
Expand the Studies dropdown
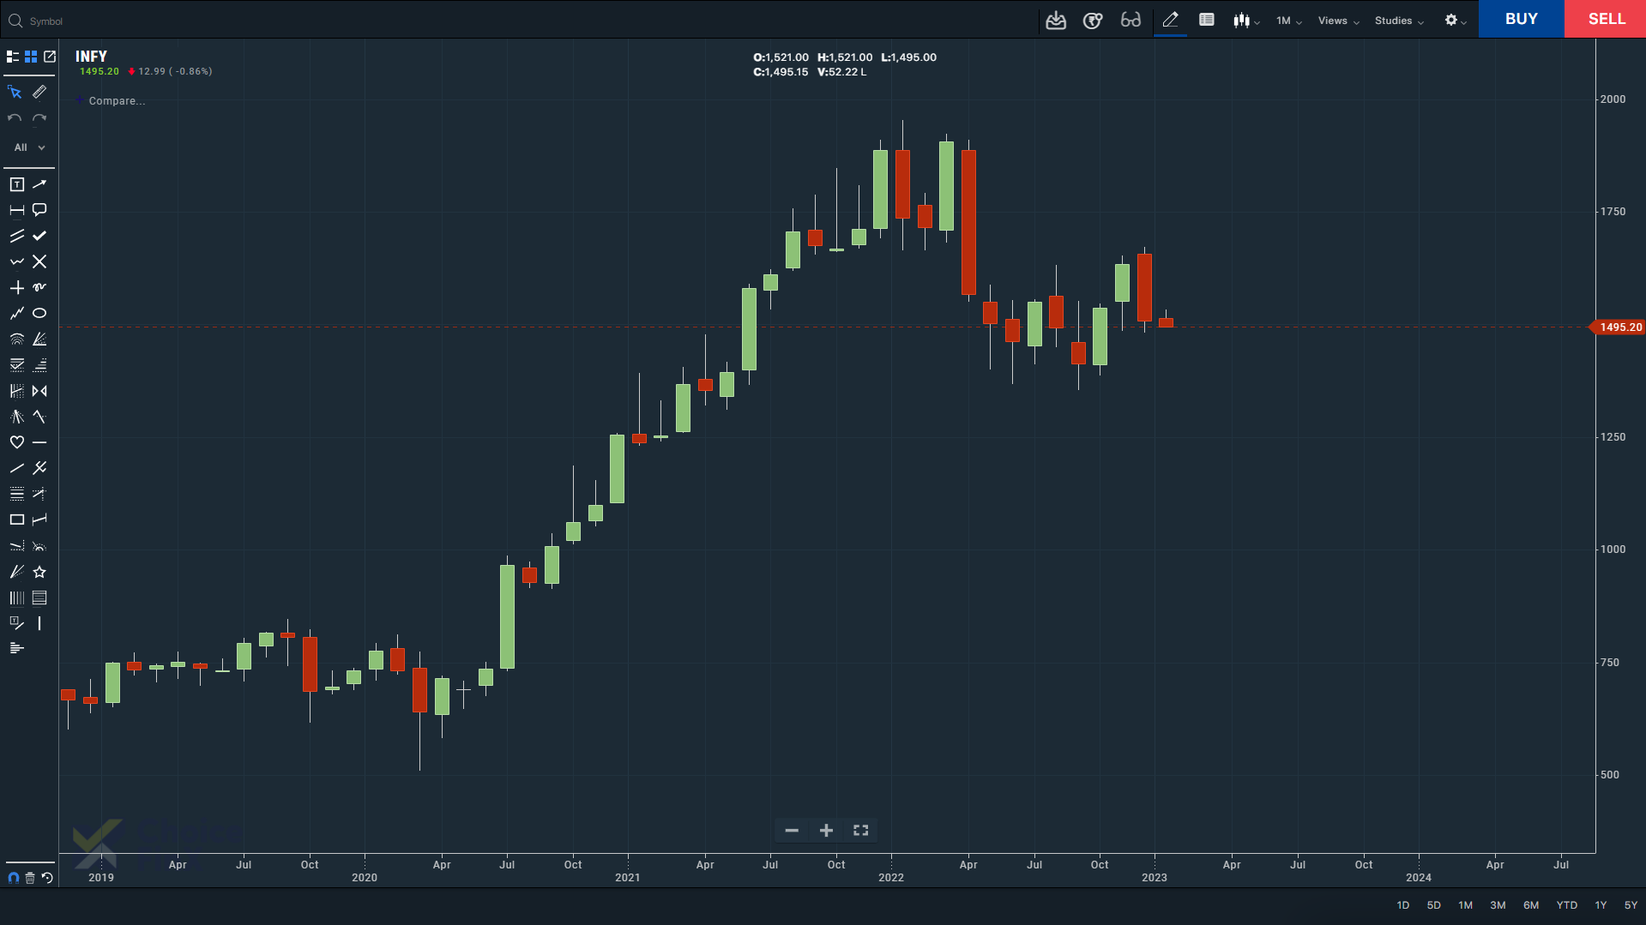[x=1399, y=21]
